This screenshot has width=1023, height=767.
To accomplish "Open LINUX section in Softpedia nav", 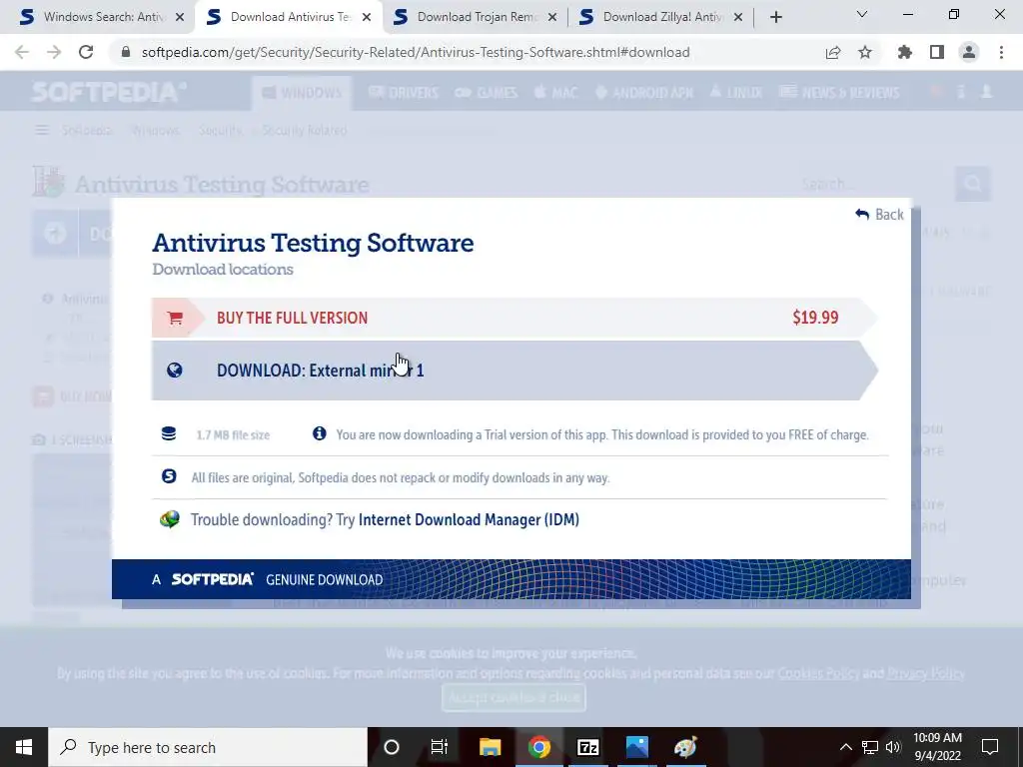I will pos(736,93).
